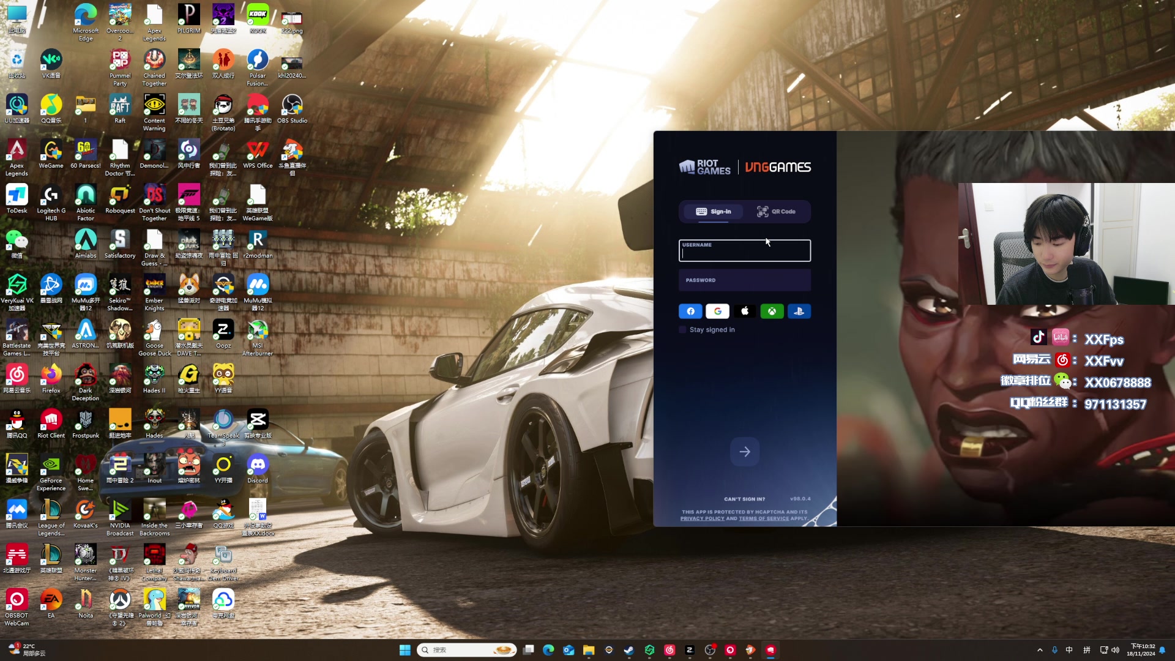Screen dimensions: 1175x661
Task: Open the volume control in tray
Action: coord(1115,650)
